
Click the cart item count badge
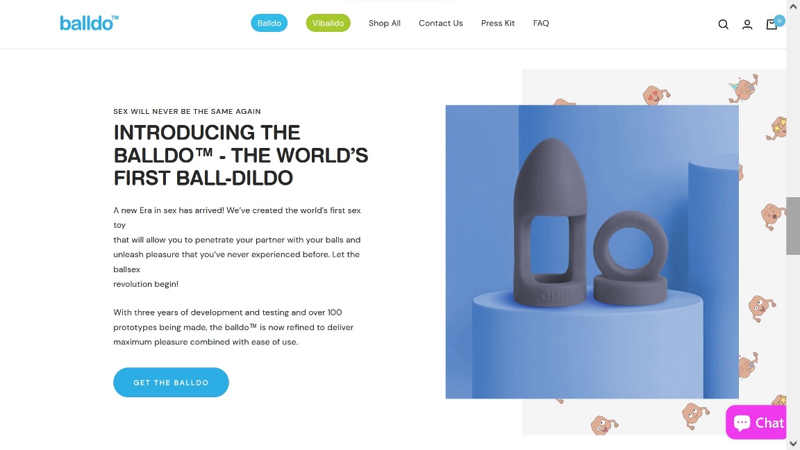[779, 21]
